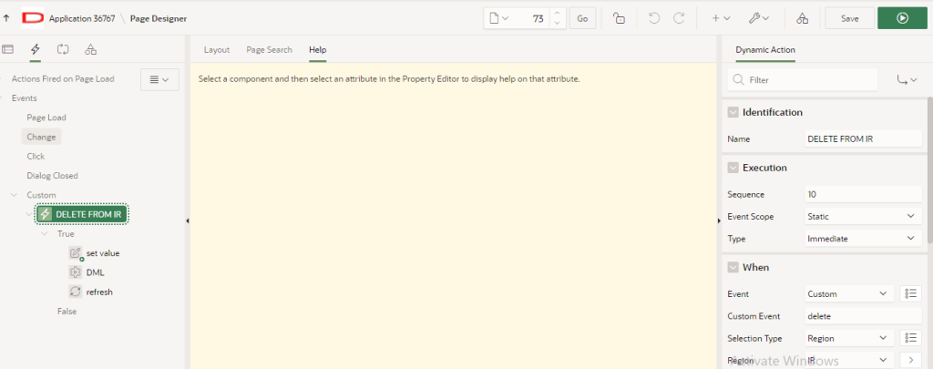Open the Create plus menu

tap(721, 17)
